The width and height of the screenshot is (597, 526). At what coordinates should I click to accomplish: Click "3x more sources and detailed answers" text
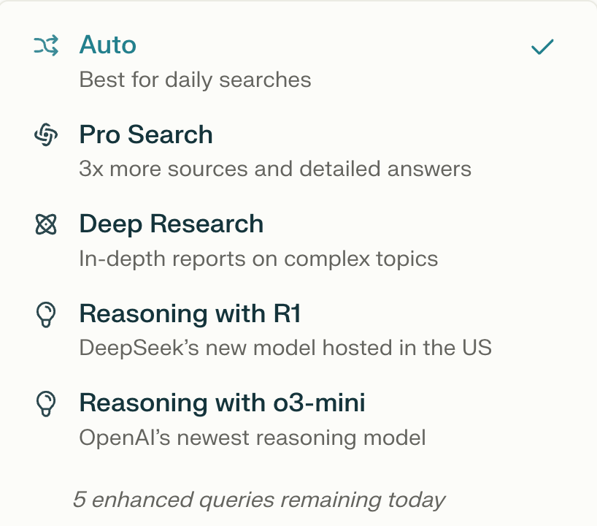[274, 169]
